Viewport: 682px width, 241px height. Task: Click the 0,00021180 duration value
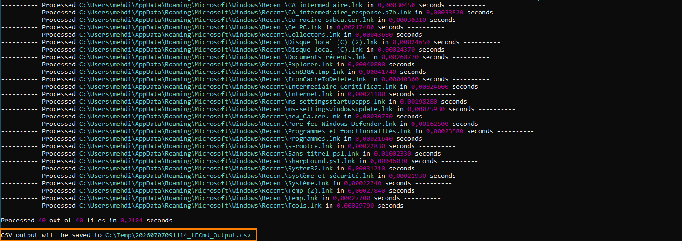[x=366, y=94]
